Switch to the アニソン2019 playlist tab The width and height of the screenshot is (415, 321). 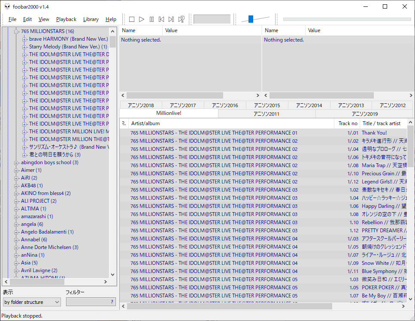[x=365, y=114]
